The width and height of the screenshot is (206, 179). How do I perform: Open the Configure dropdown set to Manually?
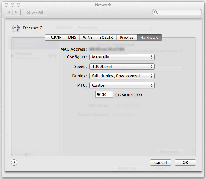(122, 57)
